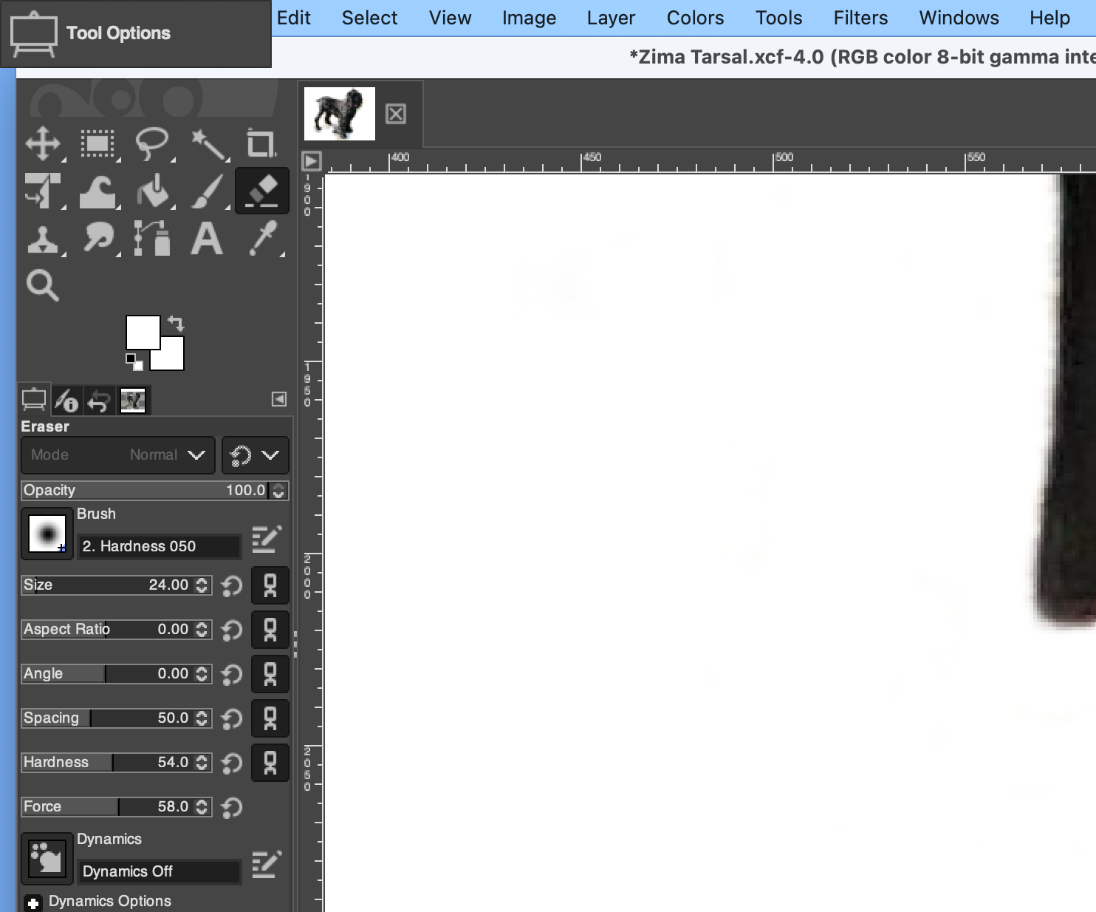This screenshot has height=912, width=1096.
Task: Open the tool options panel configuration menu
Action: click(279, 399)
